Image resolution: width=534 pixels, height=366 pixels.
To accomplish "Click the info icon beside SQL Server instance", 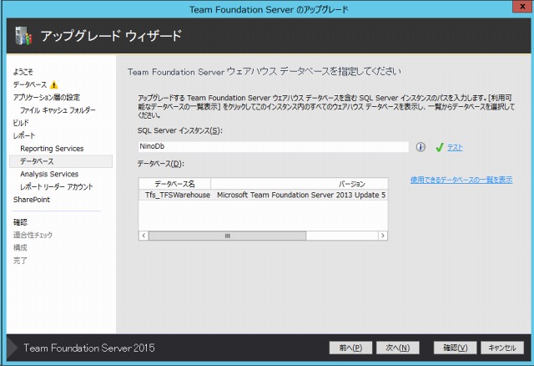I will click(x=421, y=147).
